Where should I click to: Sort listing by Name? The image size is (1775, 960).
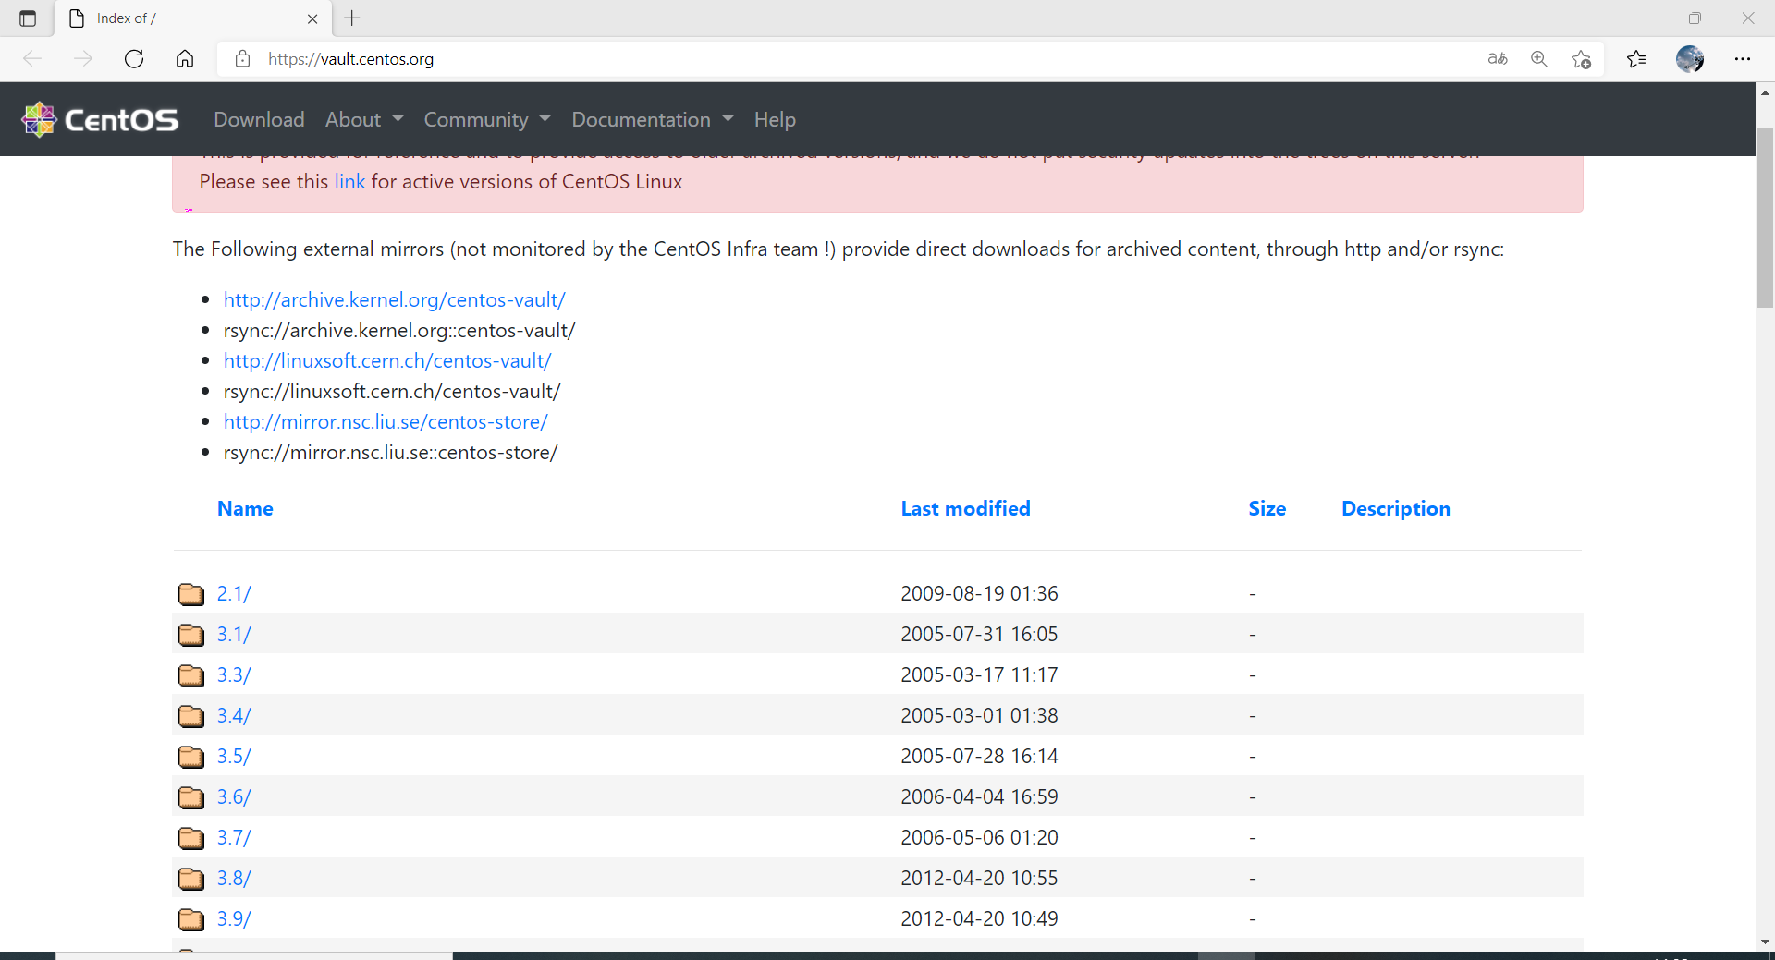pyautogui.click(x=245, y=508)
